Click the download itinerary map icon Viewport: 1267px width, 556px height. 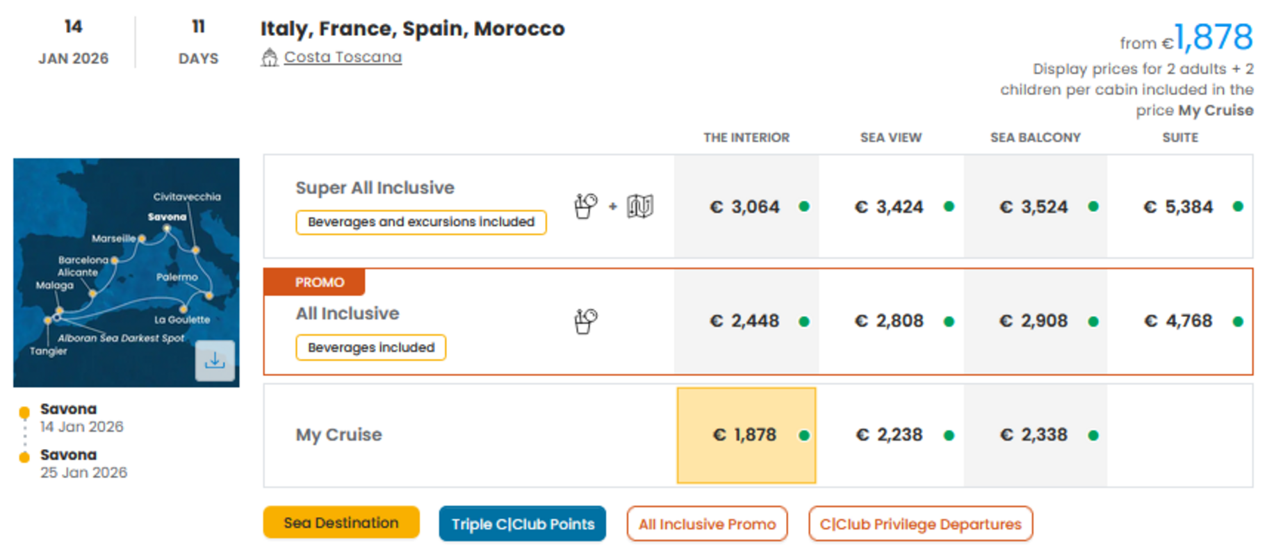(x=215, y=360)
